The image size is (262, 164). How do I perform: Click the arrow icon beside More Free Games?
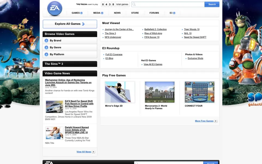click(x=216, y=121)
